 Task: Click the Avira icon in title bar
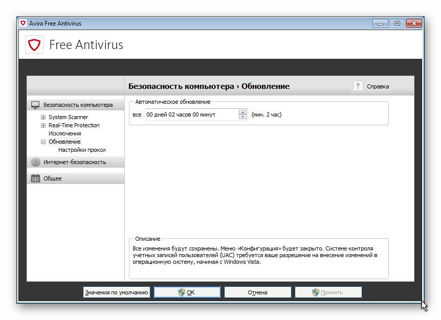(x=23, y=24)
